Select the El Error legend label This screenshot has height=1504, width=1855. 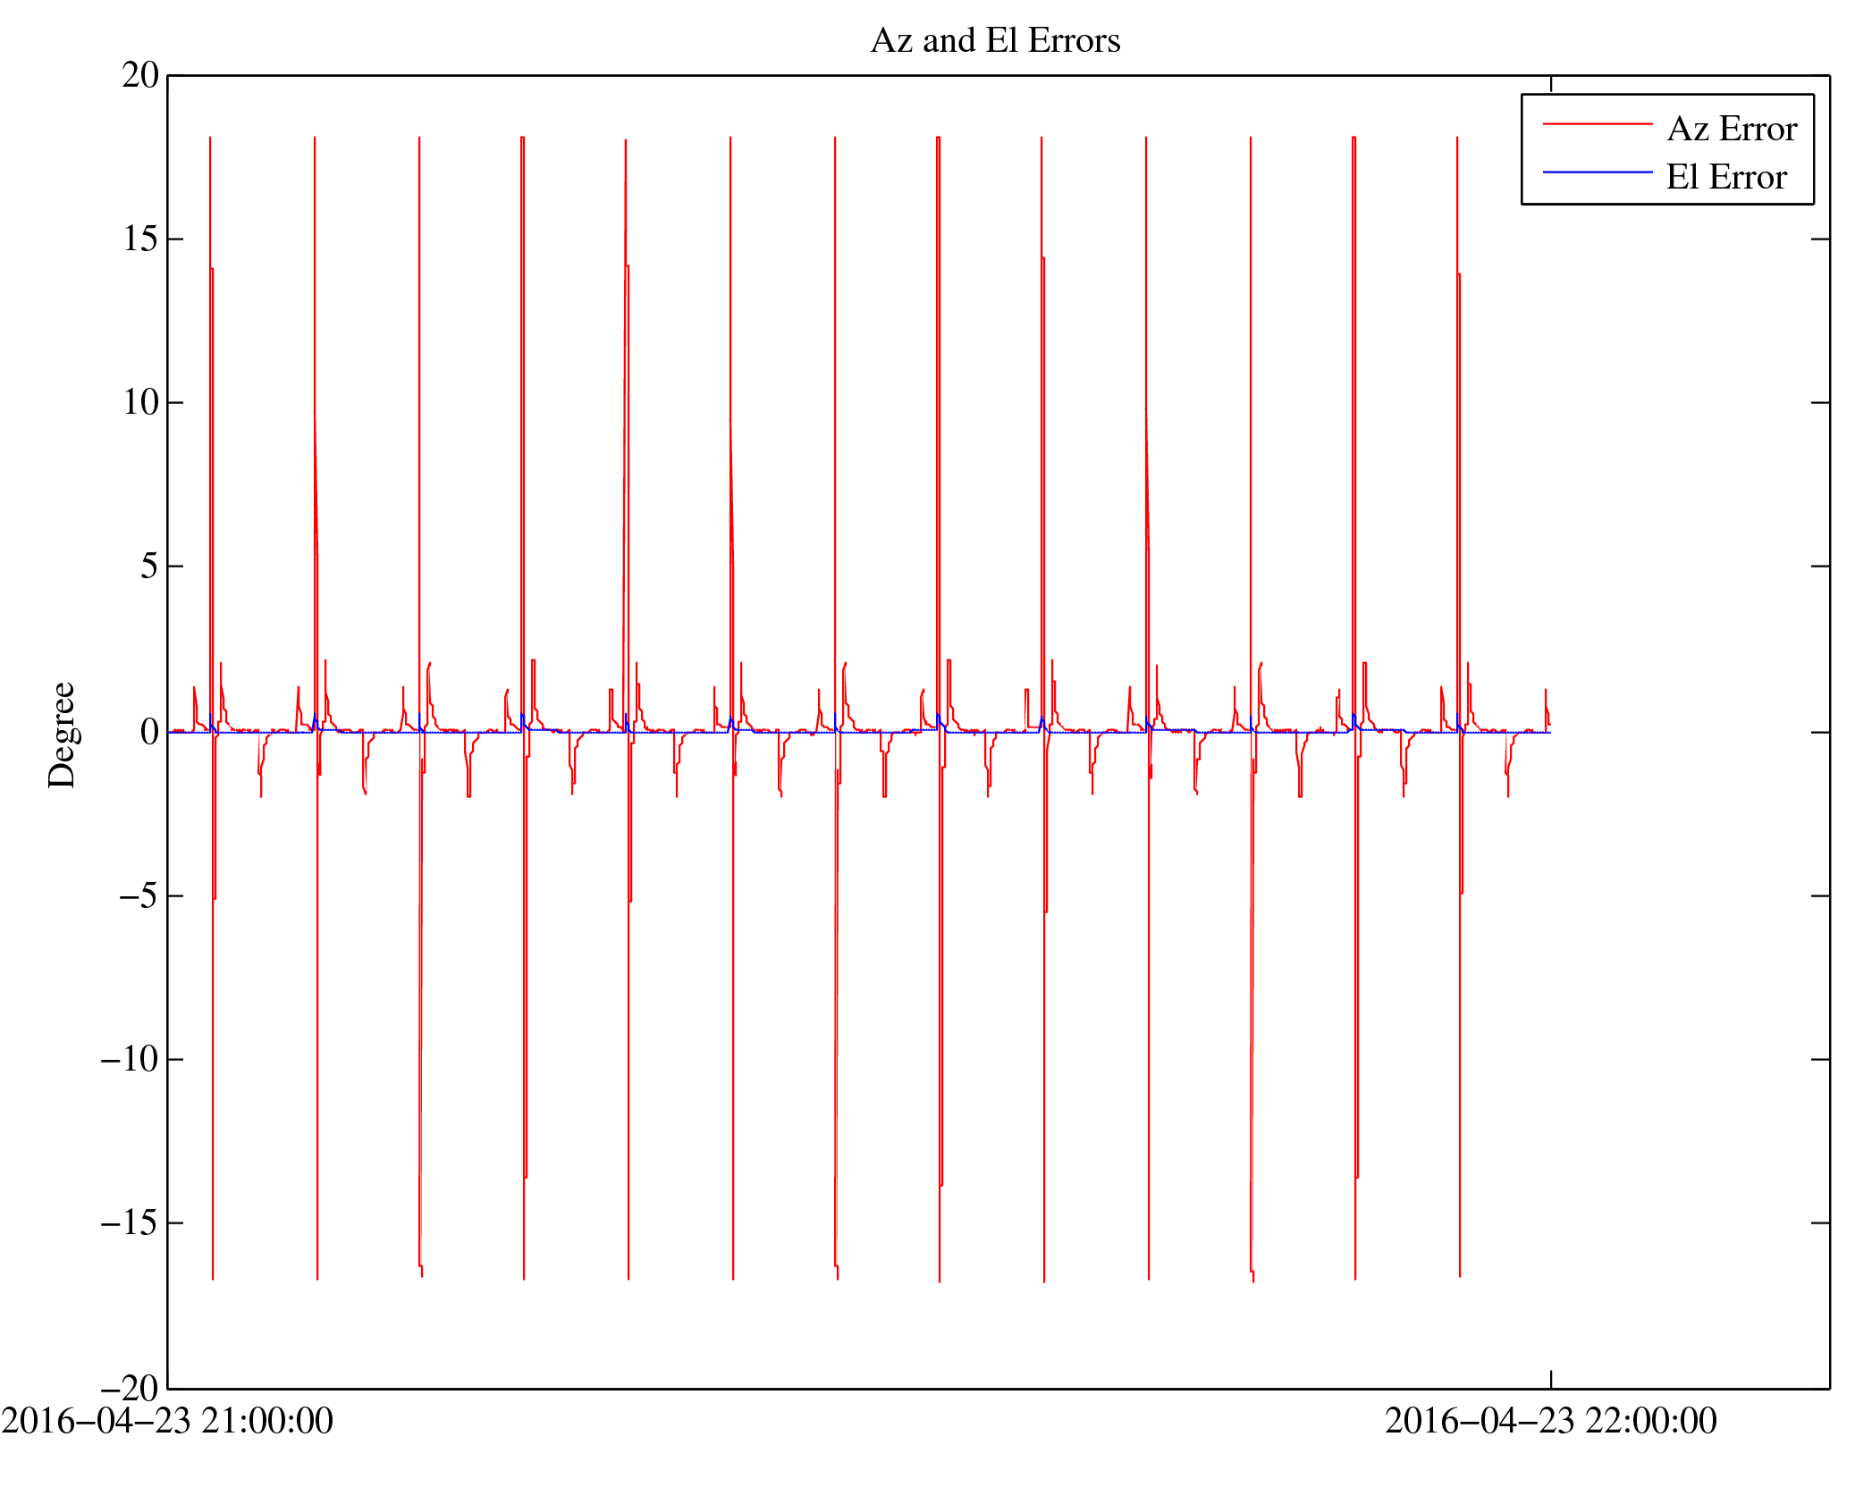1725,178
